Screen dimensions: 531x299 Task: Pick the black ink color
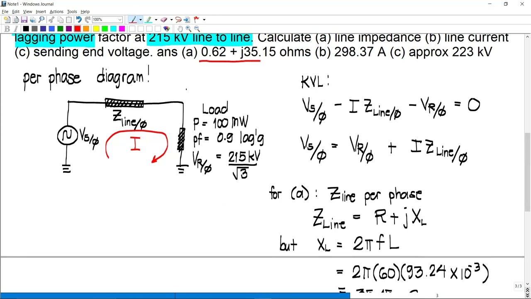pos(26,29)
